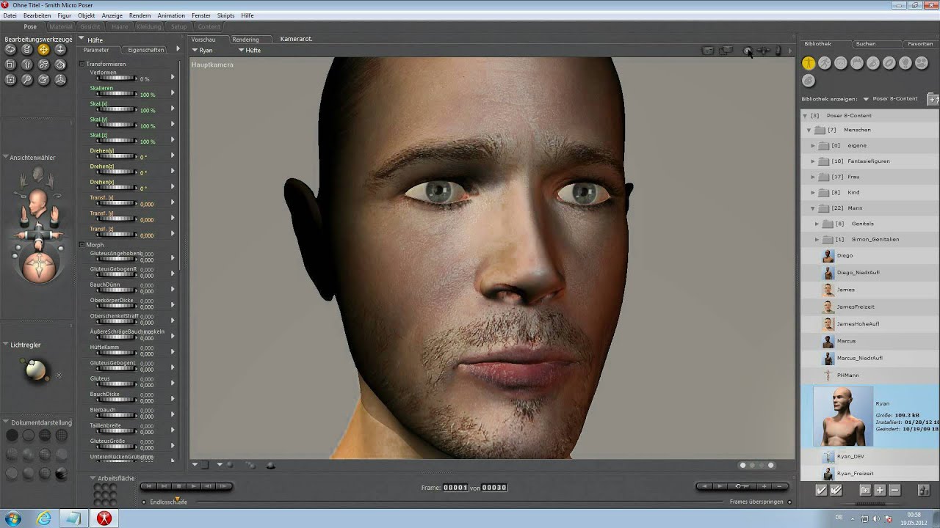Screen dimensions: 940x528
Task: Open the Faces library category
Action: click(x=841, y=63)
